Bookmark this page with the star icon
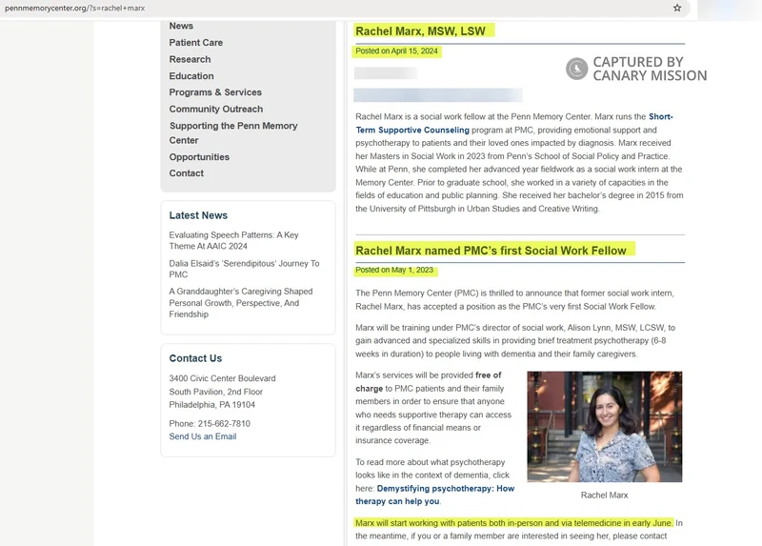762x546 pixels. [677, 8]
